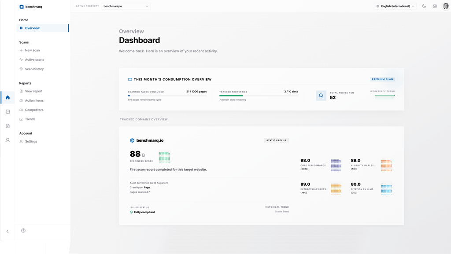Screen dimensions: 451x254
Task: Open the English (International) language dropdown
Action: [395, 6]
